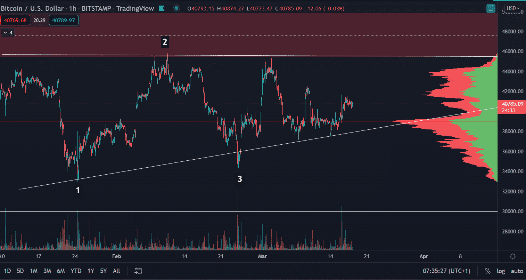Open the USD currency dropdown

click(x=513, y=8)
